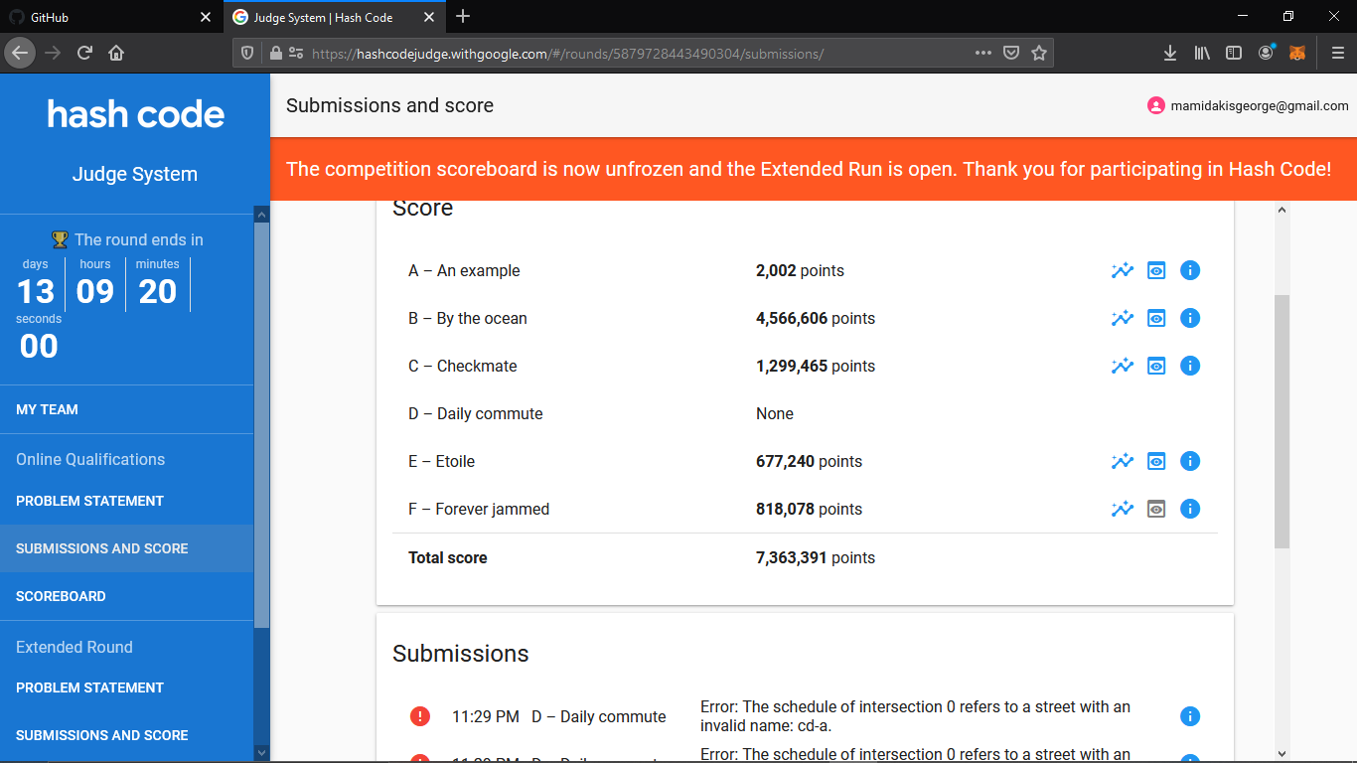Open score chart for A – An example

(x=1123, y=270)
